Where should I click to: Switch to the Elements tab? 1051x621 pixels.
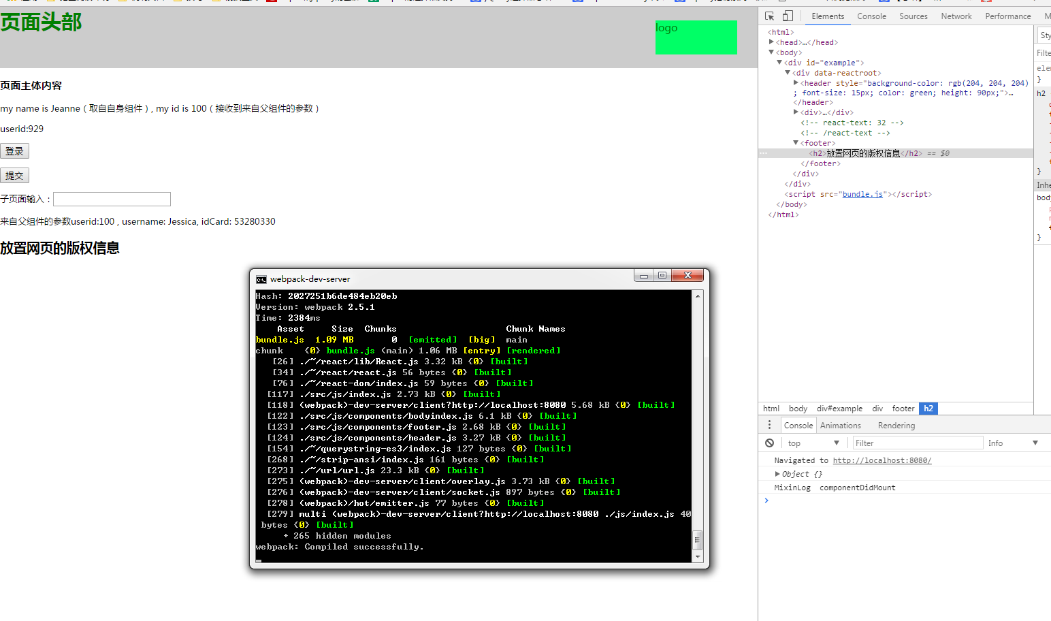click(828, 16)
